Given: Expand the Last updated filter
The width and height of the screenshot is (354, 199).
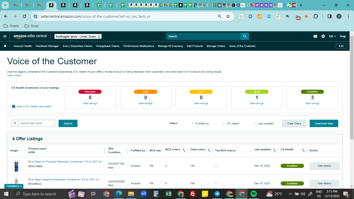Looking at the screenshot, I should coord(264,124).
